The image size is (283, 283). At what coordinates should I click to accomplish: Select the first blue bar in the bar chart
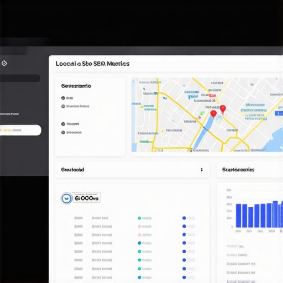238,216
